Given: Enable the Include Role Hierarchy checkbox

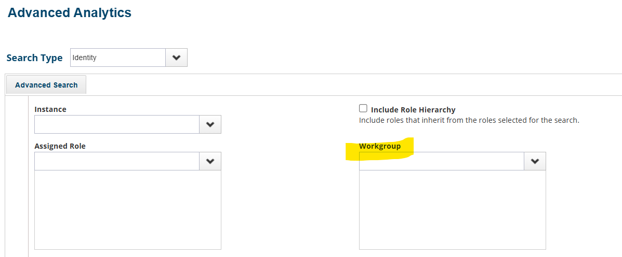Looking at the screenshot, I should coord(363,109).
